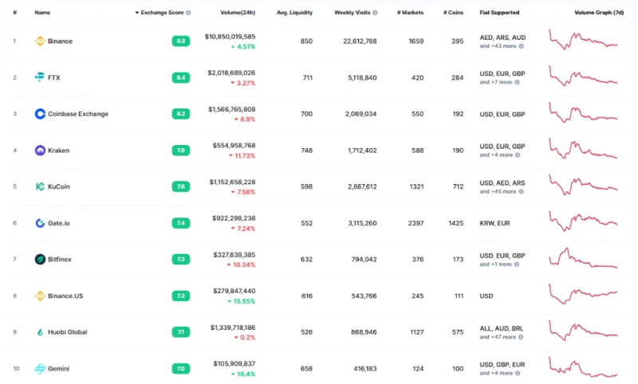The image size is (638, 384).
Task: Click Coinbase 8.2 exchange score badge
Action: 181,114
